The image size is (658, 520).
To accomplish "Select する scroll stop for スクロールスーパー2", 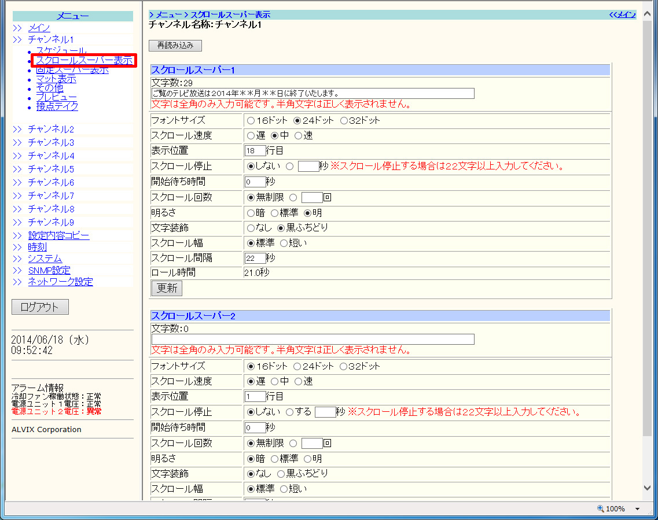I will pyautogui.click(x=289, y=412).
